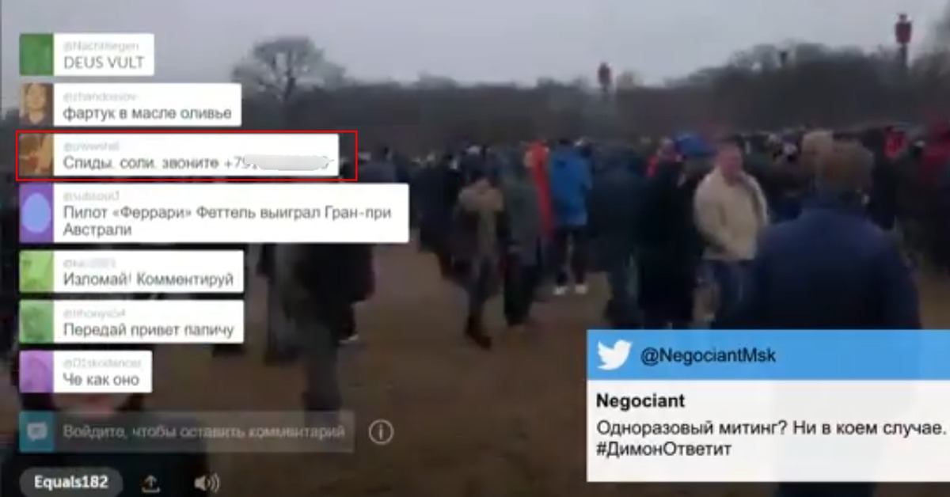The height and width of the screenshot is (497, 950).
Task: Click the purple oval avatar of Феррари comment
Action: 36,214
